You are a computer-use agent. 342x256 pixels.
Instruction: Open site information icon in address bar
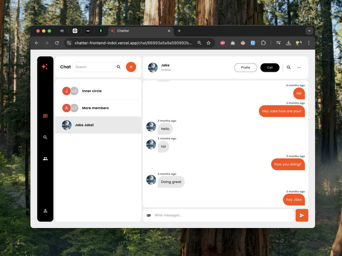point(69,43)
